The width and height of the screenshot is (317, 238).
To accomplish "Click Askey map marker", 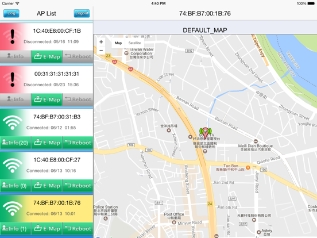I will (258, 232).
